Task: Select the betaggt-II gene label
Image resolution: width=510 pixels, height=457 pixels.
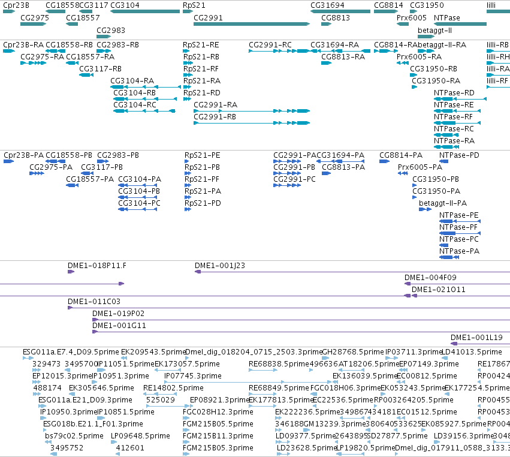Action: [434, 30]
